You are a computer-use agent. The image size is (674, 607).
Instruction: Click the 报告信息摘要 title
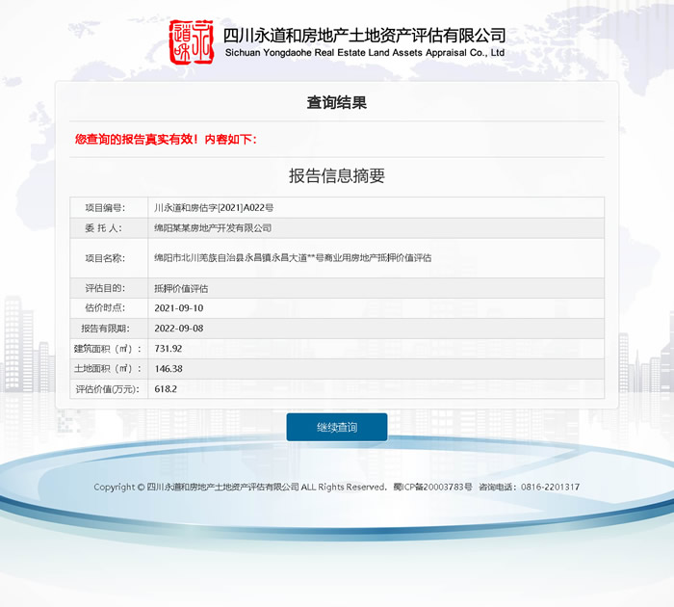point(337,175)
